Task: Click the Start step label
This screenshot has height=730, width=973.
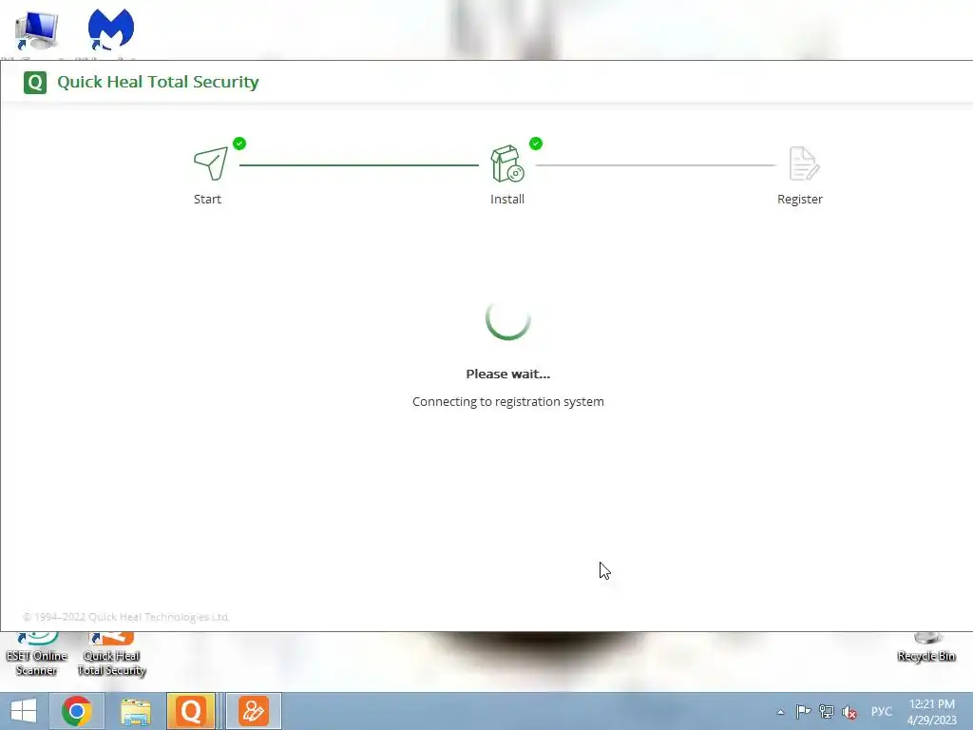Action: click(x=207, y=200)
